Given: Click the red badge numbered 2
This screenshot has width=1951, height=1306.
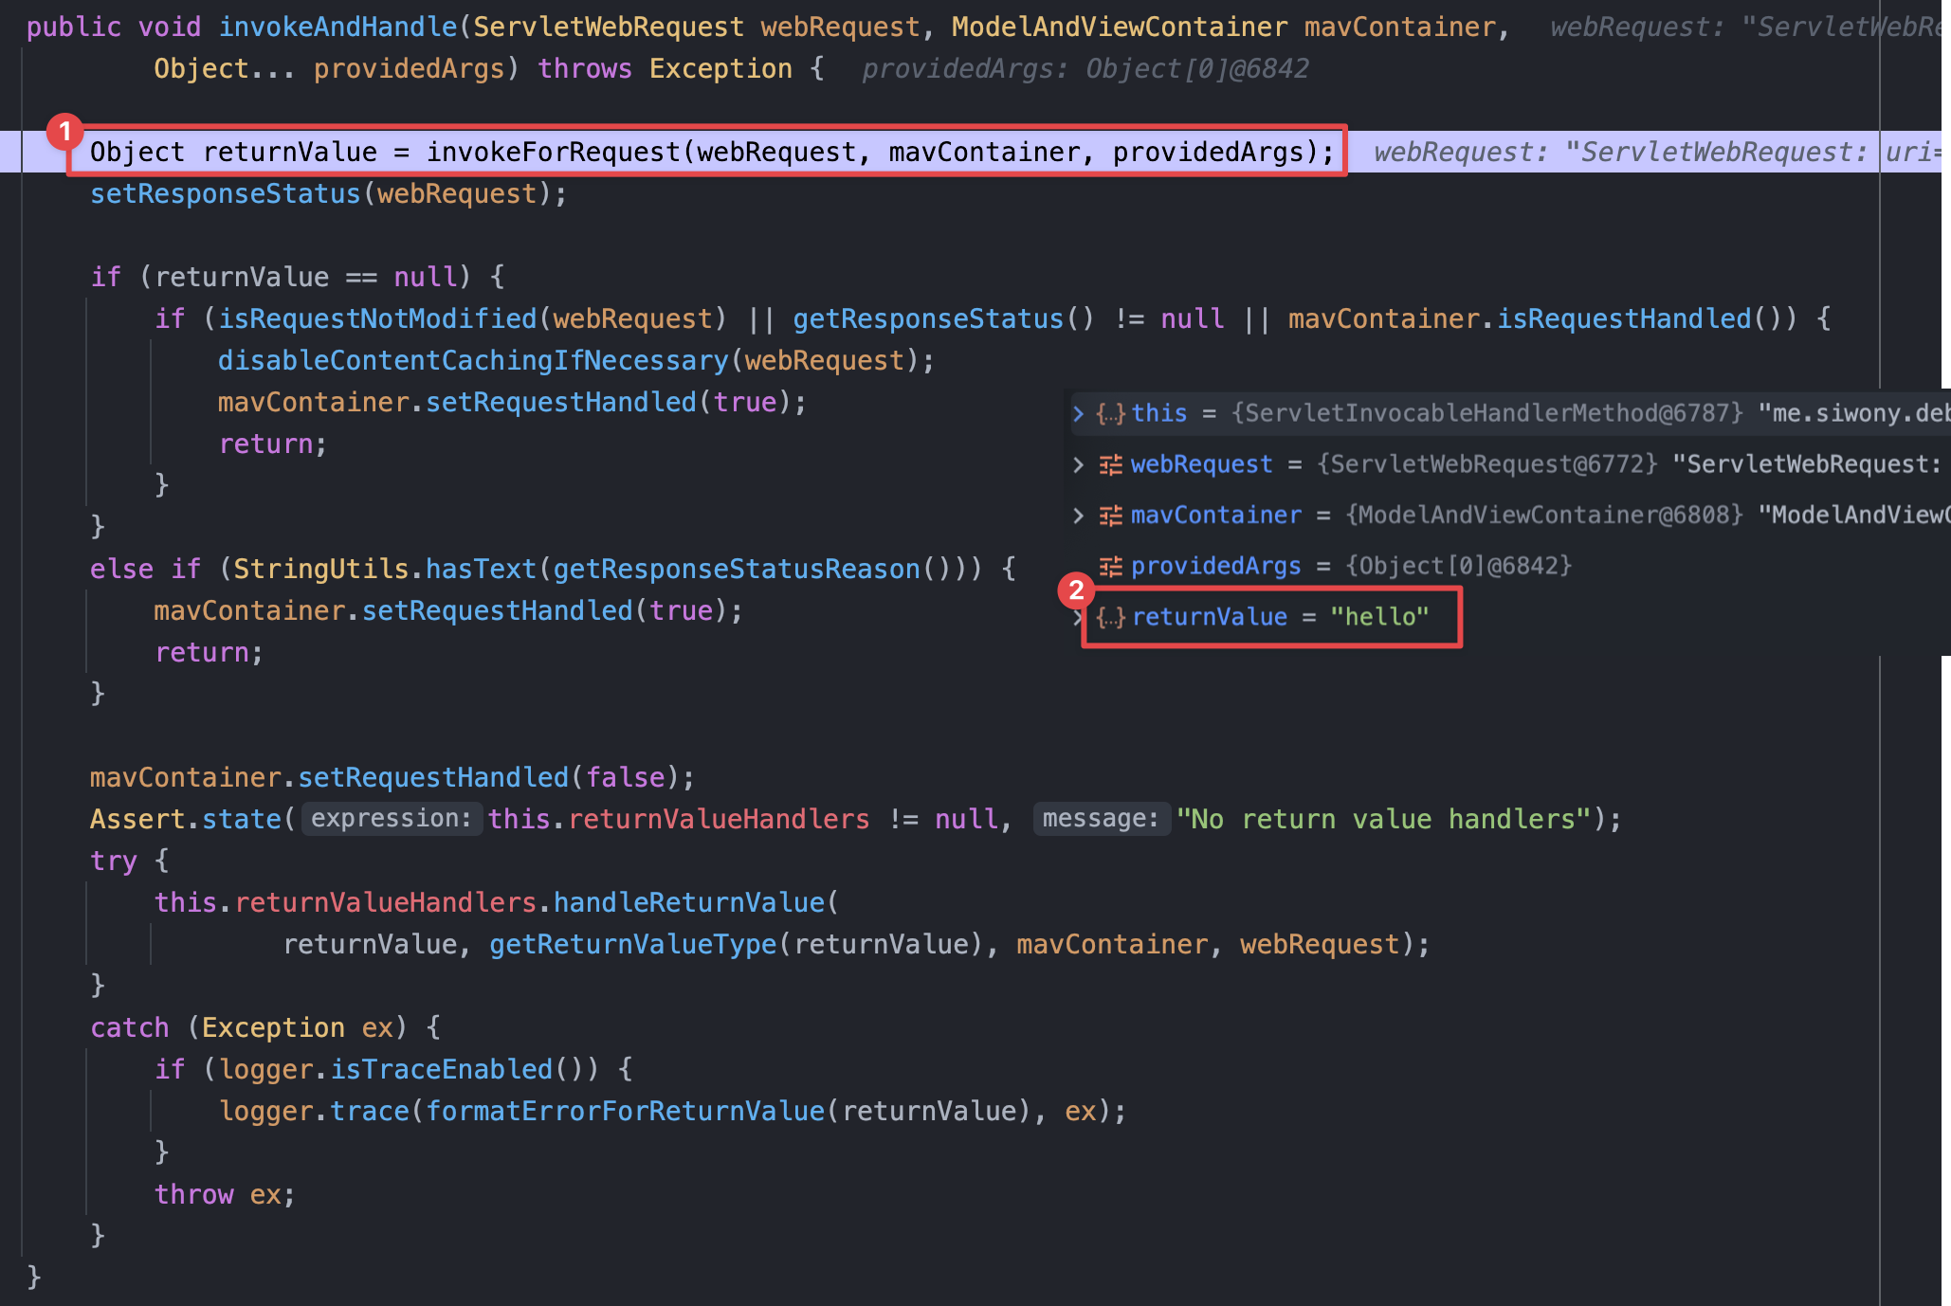Looking at the screenshot, I should click(1076, 590).
